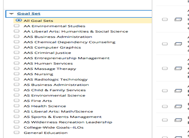The height and width of the screenshot is (138, 189).
Task: Check the General Education checkbox
Action: (16, 132)
